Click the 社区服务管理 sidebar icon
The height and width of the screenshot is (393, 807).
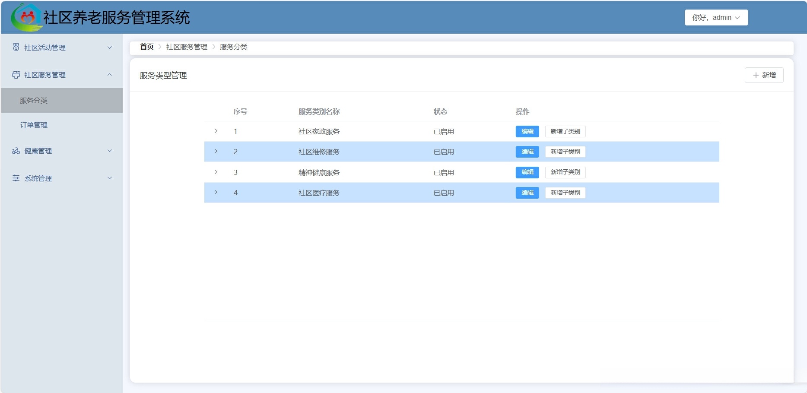point(16,75)
